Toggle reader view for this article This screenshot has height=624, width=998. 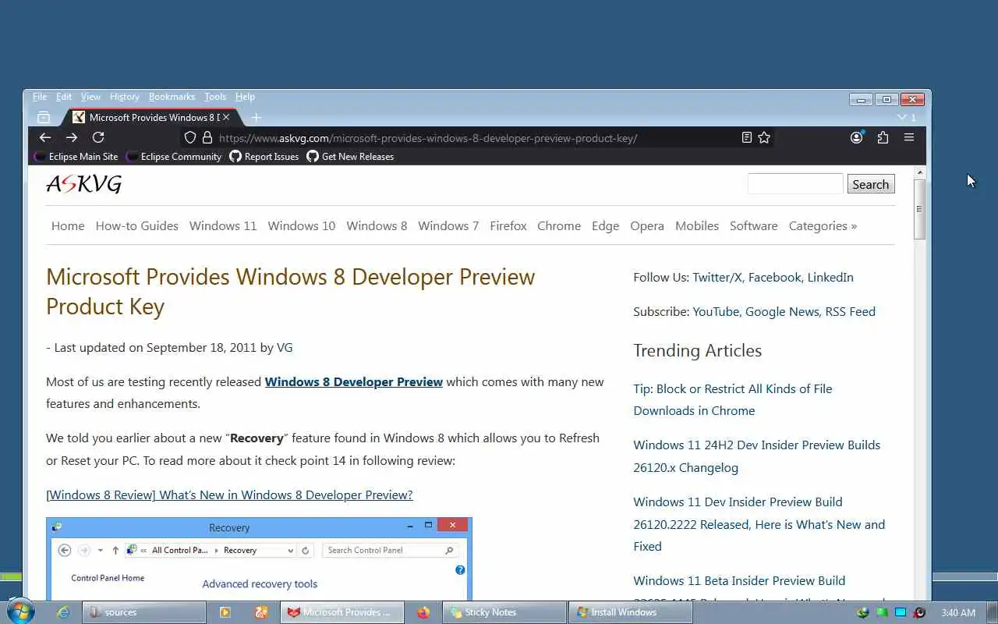tap(746, 137)
